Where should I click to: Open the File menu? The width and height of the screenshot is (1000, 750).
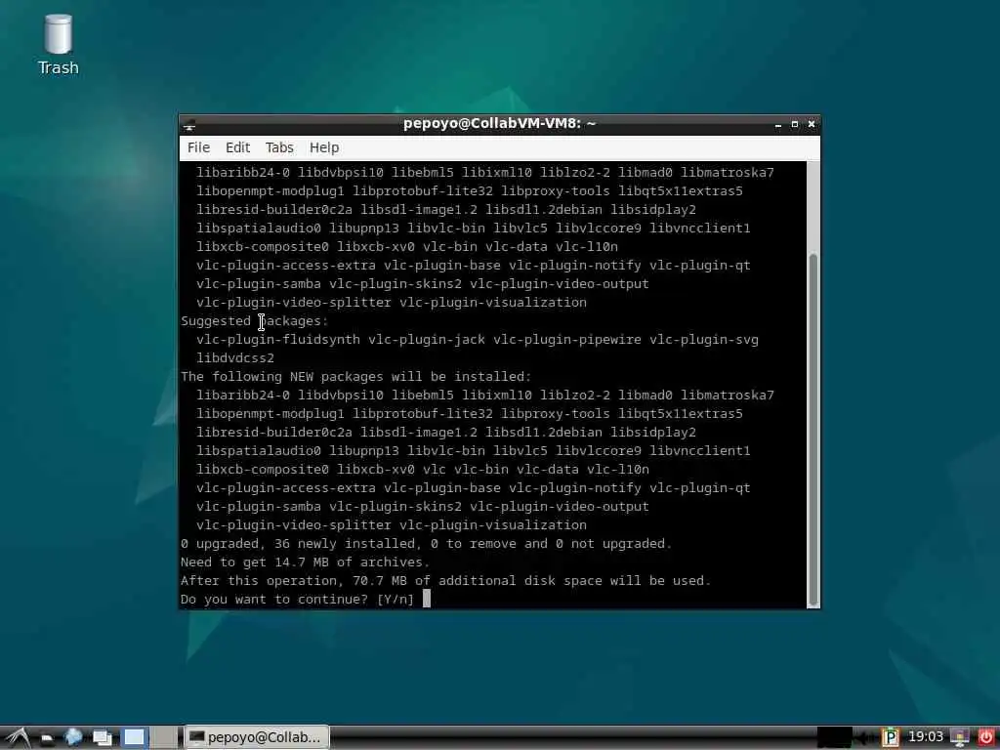click(x=198, y=147)
